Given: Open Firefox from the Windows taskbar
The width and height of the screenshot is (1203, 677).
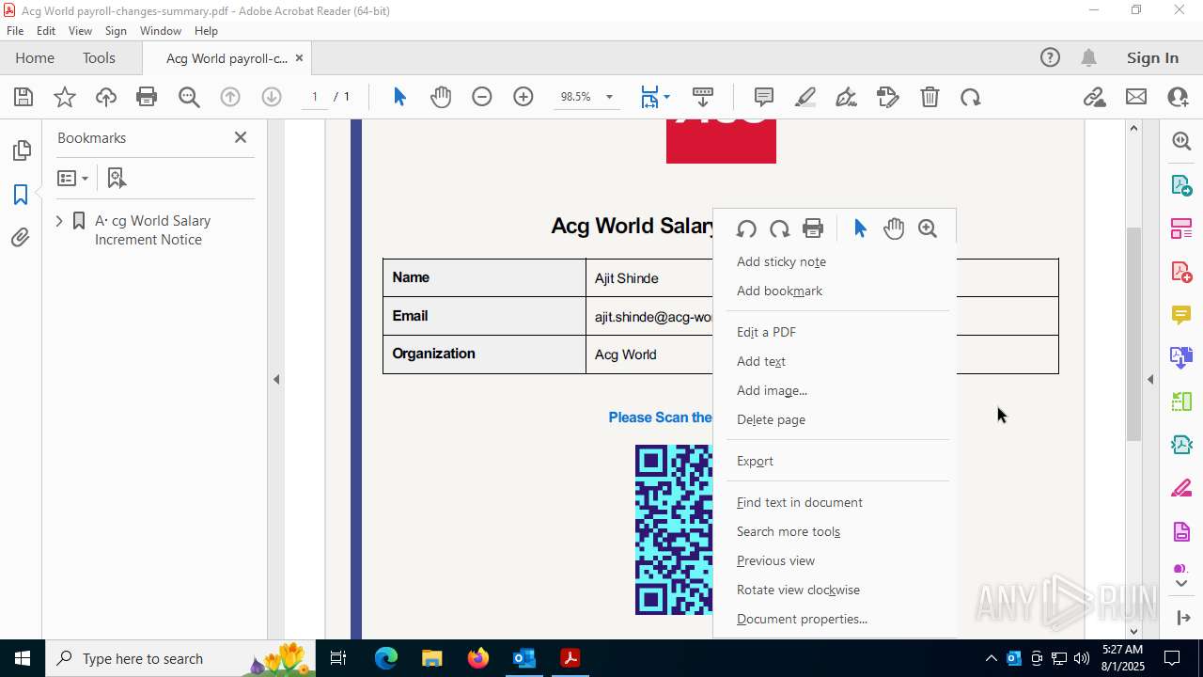Looking at the screenshot, I should 478,658.
